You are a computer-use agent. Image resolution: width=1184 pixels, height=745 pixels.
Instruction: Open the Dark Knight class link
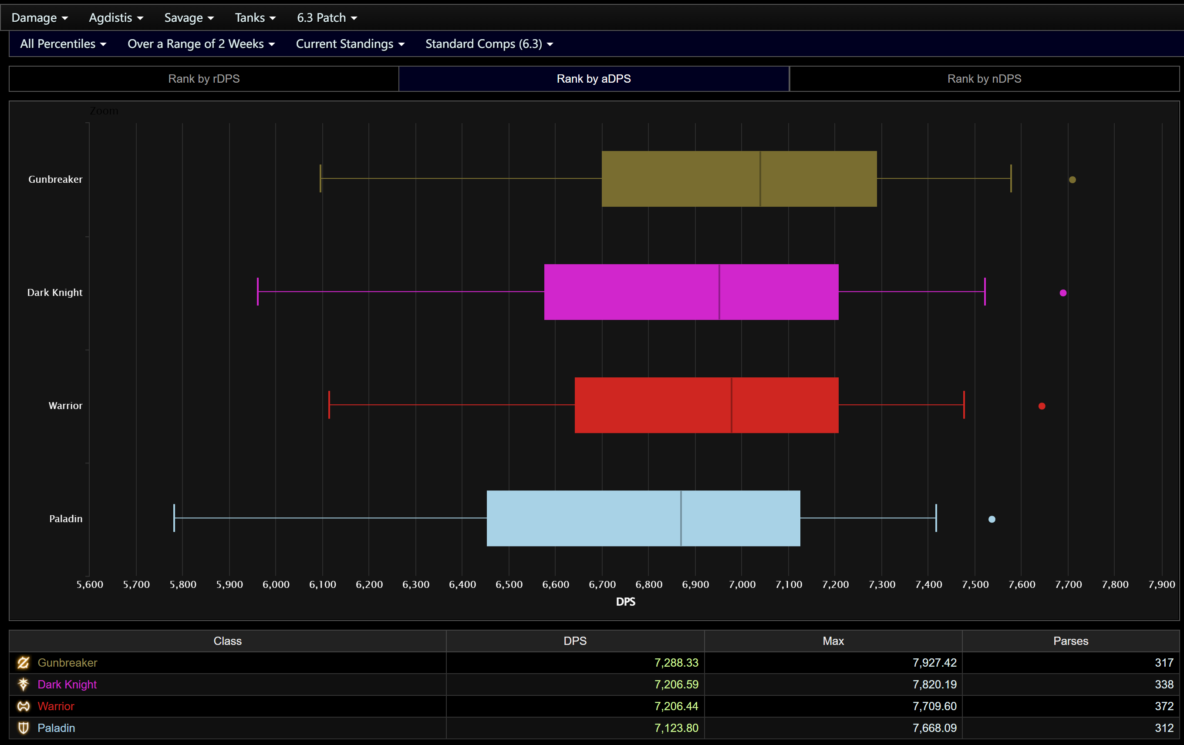[67, 684]
